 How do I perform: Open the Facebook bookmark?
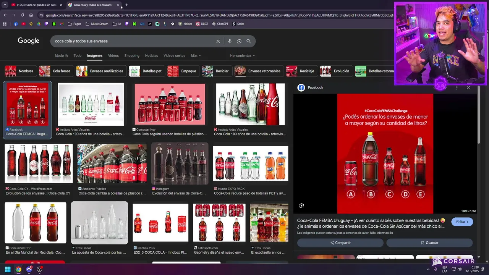pyautogui.click(x=16, y=24)
